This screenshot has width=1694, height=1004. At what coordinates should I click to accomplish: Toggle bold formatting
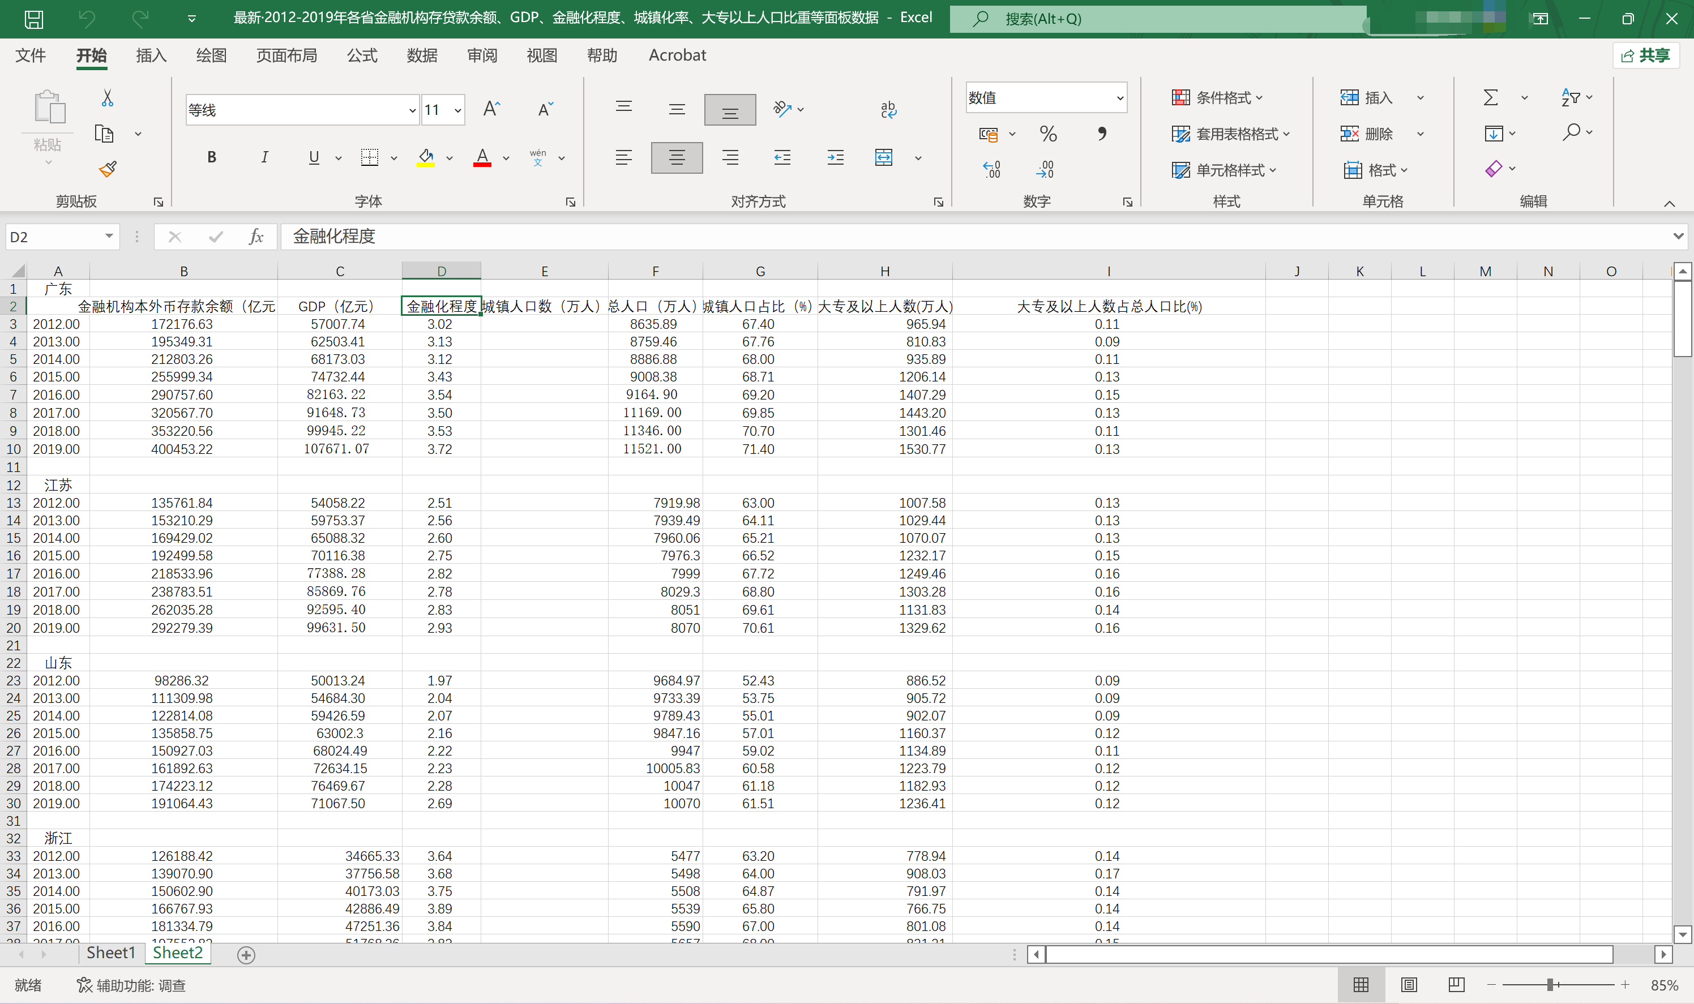(x=212, y=158)
